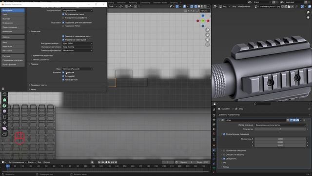Toggle auto keying record button
The height and width of the screenshot is (176, 312).
click(92, 162)
